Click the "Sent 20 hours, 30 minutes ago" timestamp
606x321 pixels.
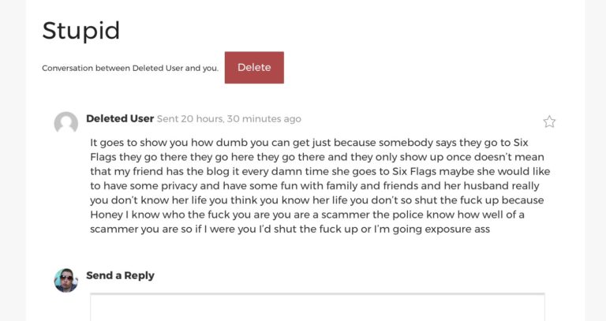tap(229, 119)
